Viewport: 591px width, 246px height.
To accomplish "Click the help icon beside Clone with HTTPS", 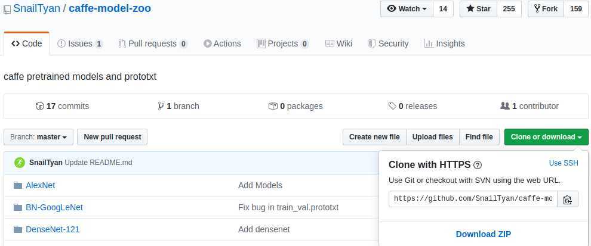I will click(478, 165).
